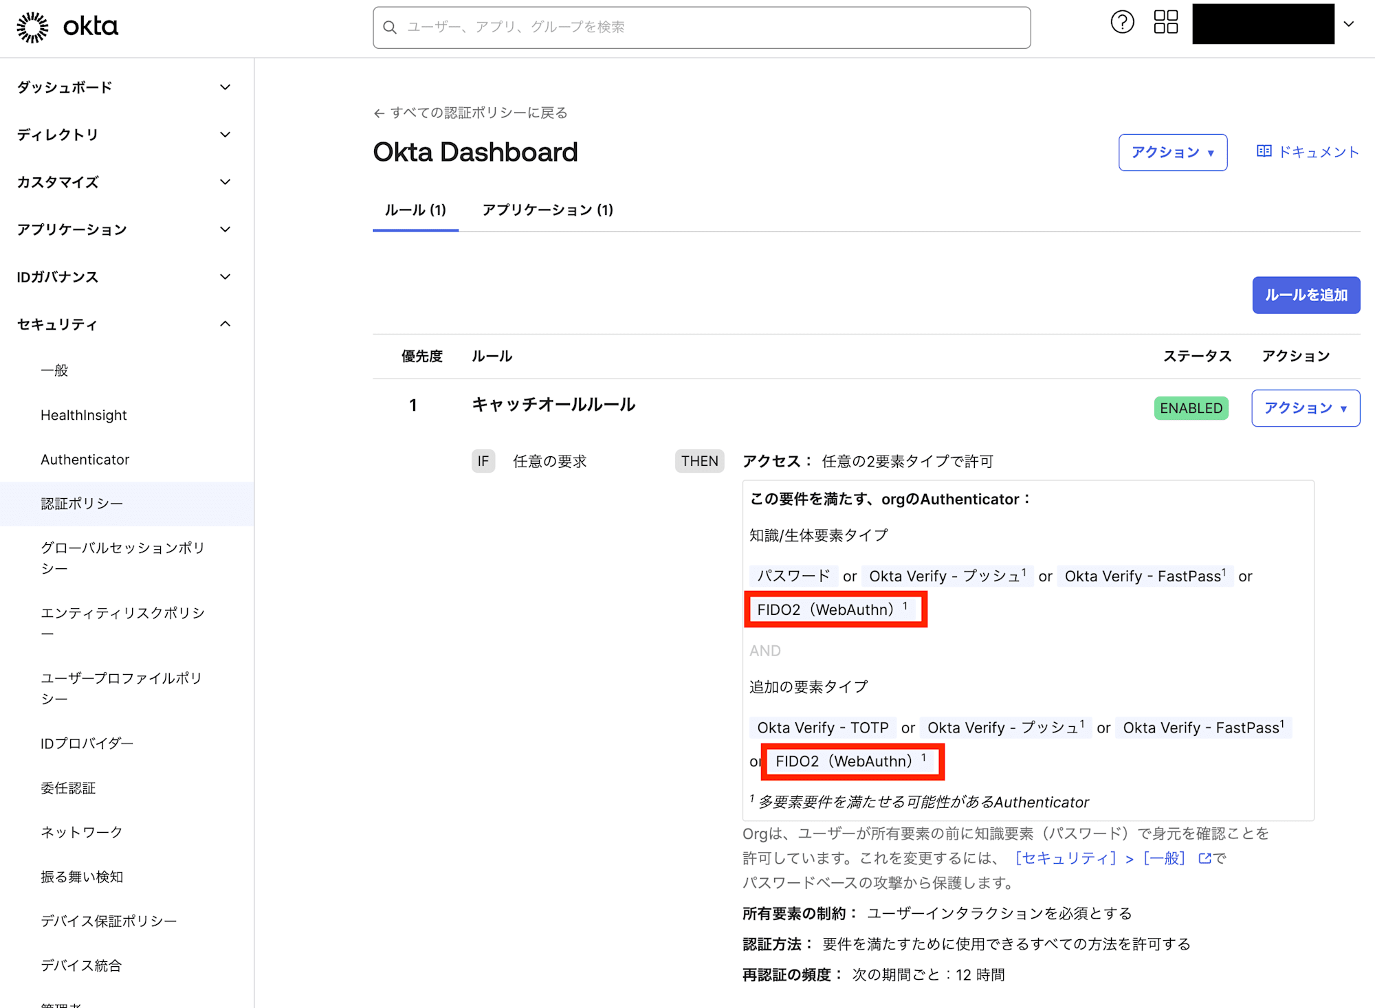Focus the user/app/group search field
Viewport: 1375px width, 1008px height.
[701, 27]
